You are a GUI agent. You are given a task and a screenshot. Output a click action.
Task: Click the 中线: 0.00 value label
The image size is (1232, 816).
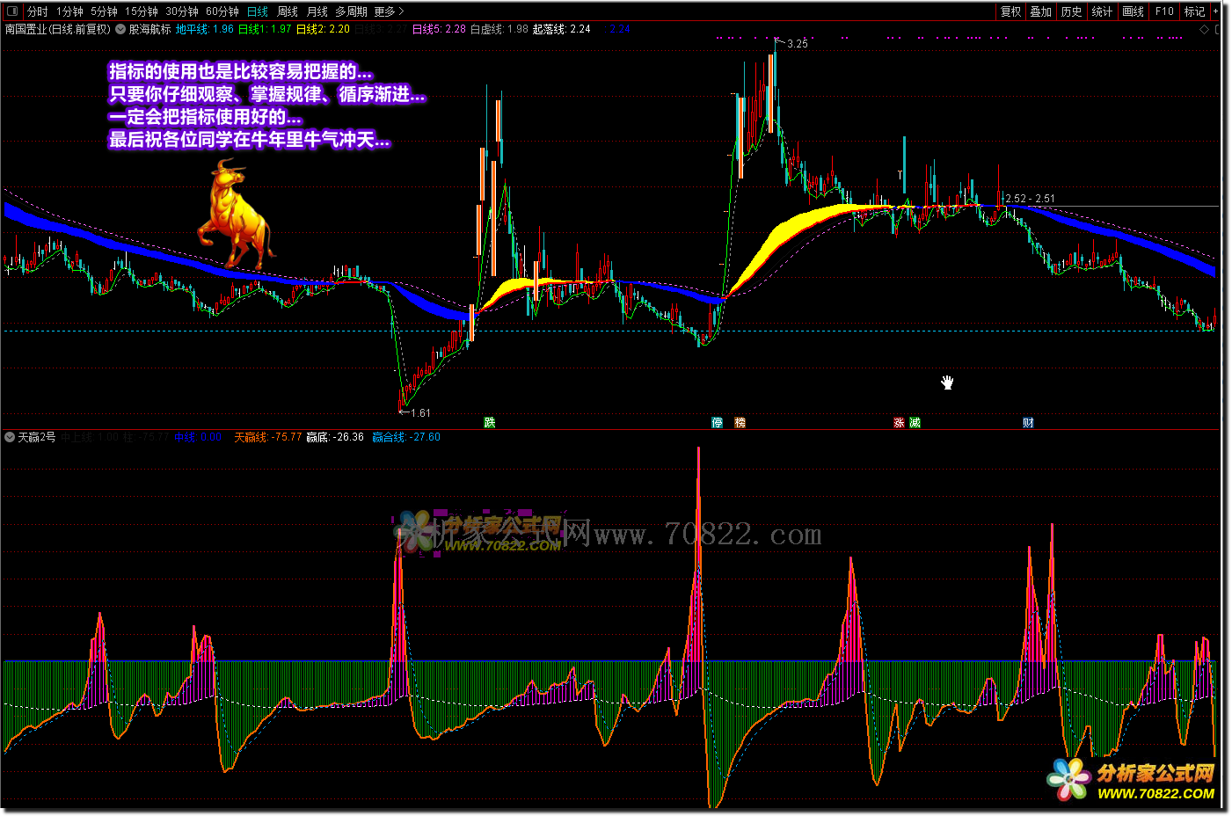tap(198, 437)
